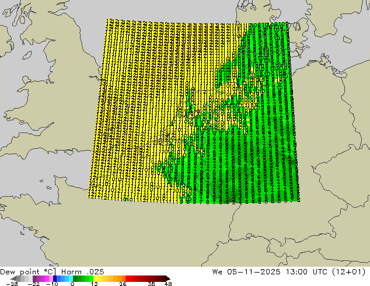Viewport: 370px width, 286px height.
Task: Pick the dark blue swatch at legend value -10
Action: [55, 278]
